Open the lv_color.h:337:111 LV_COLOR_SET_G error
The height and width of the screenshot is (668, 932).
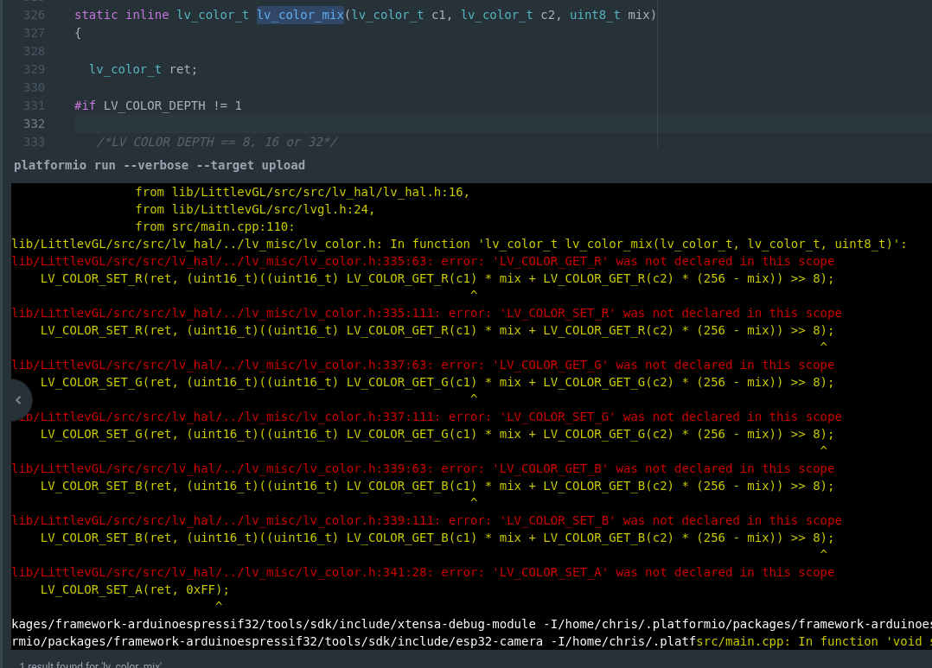click(x=427, y=417)
